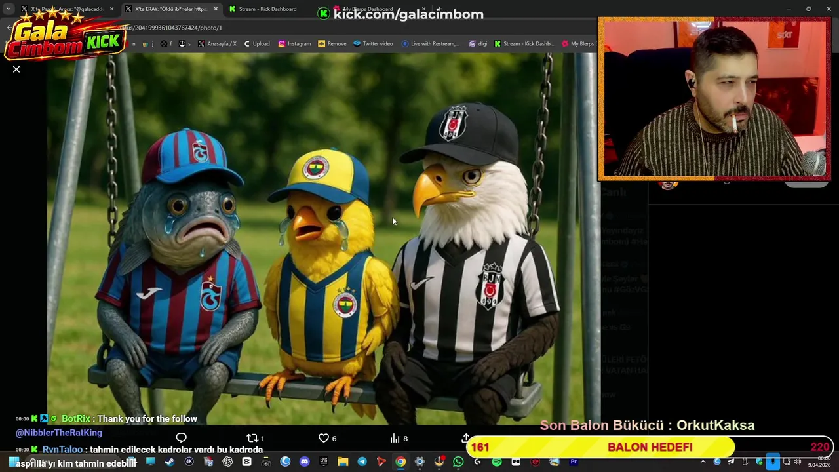Launch Steam from the taskbar
This screenshot has width=839, height=472.
point(170,462)
